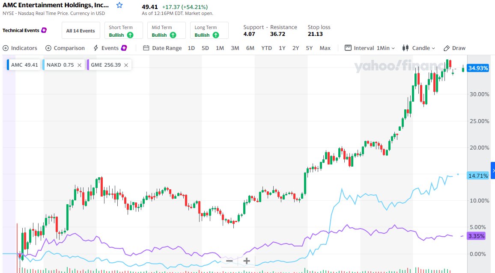Click the 0.00% axis label
The height and width of the screenshot is (273, 495).
click(477, 254)
